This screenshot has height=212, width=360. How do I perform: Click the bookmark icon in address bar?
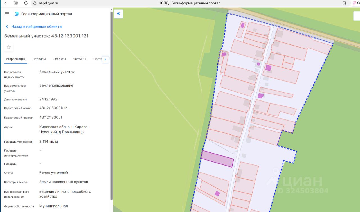pyautogui.click(x=344, y=3)
